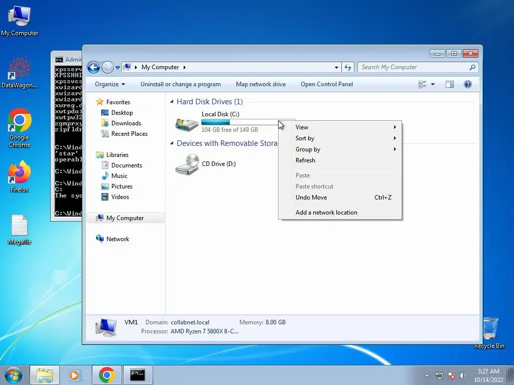Click Map network drive

[x=261, y=84]
